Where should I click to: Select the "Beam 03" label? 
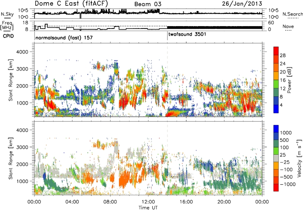click(x=148, y=4)
